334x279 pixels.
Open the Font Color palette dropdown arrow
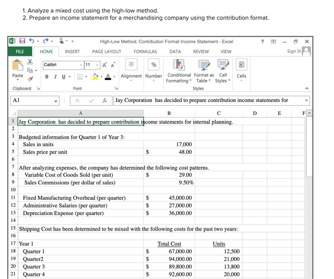(x=115, y=77)
